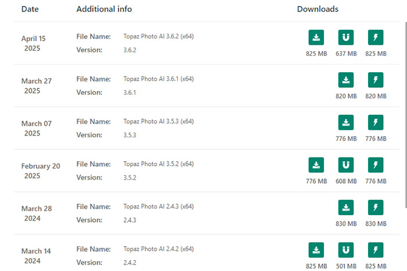Click the February 20 2025 date cell
The image size is (407, 271).
pyautogui.click(x=41, y=171)
